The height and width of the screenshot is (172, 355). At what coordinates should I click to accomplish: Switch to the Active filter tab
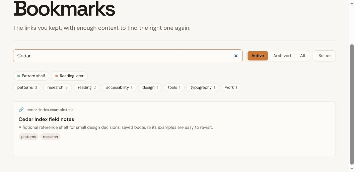point(258,56)
